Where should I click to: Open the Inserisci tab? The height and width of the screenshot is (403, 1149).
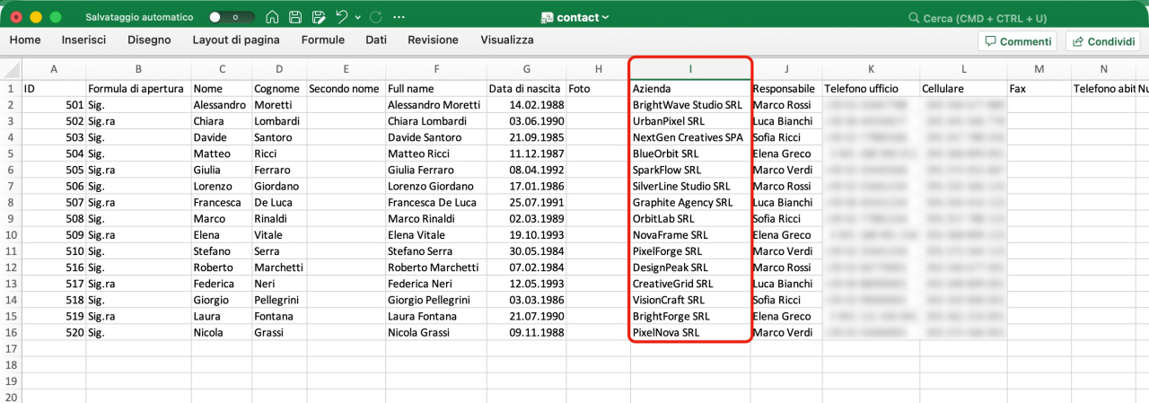tap(83, 40)
